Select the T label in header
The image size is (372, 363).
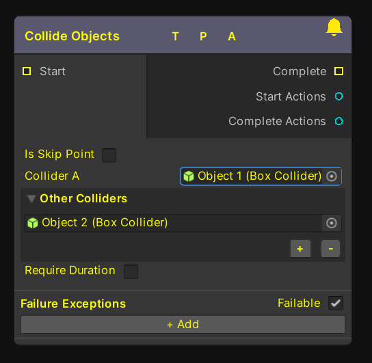point(175,36)
